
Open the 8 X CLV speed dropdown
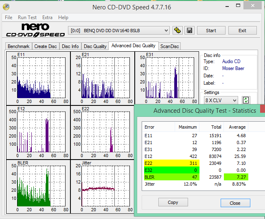[221, 101]
